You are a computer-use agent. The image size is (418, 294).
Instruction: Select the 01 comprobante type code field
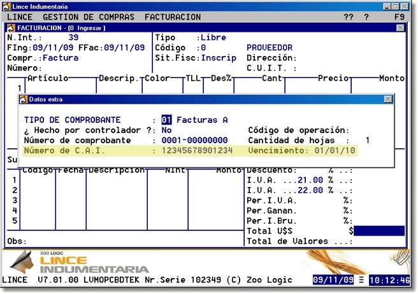[166, 120]
